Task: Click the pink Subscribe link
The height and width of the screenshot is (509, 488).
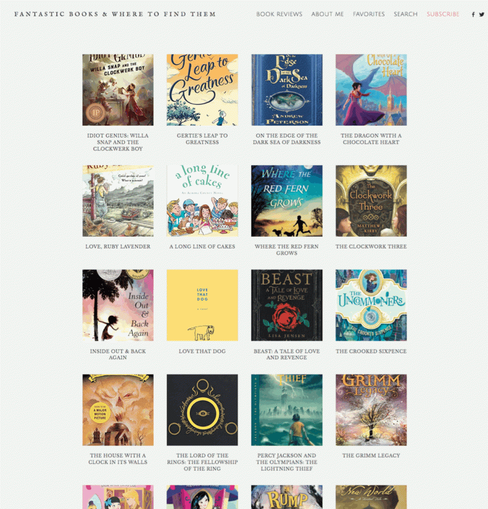Action: pos(443,14)
